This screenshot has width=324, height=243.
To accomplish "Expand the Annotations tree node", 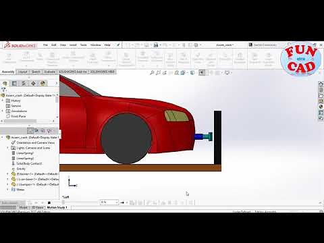I will click(x=3, y=111).
